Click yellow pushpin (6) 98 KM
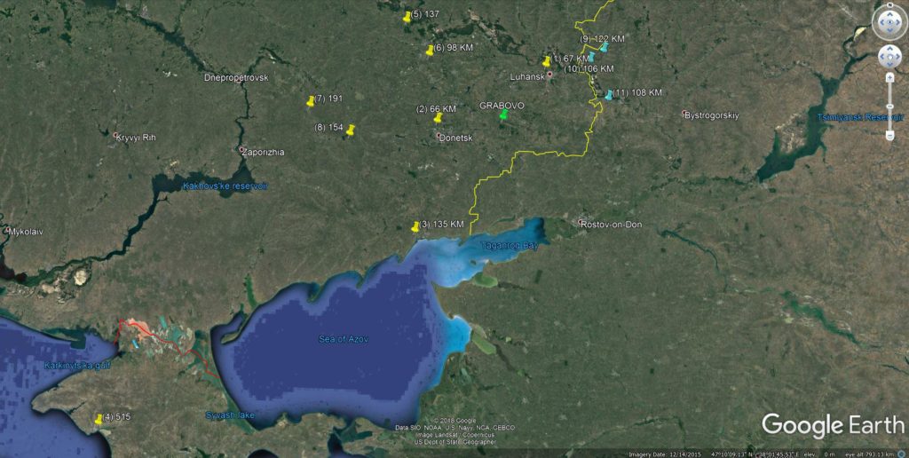909x458 pixels. coord(430,50)
